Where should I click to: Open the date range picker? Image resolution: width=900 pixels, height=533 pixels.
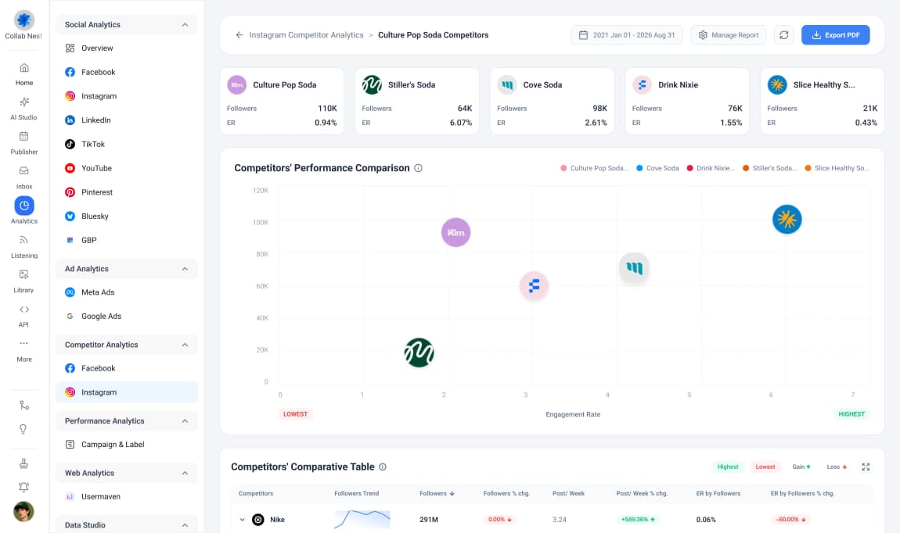tap(627, 35)
